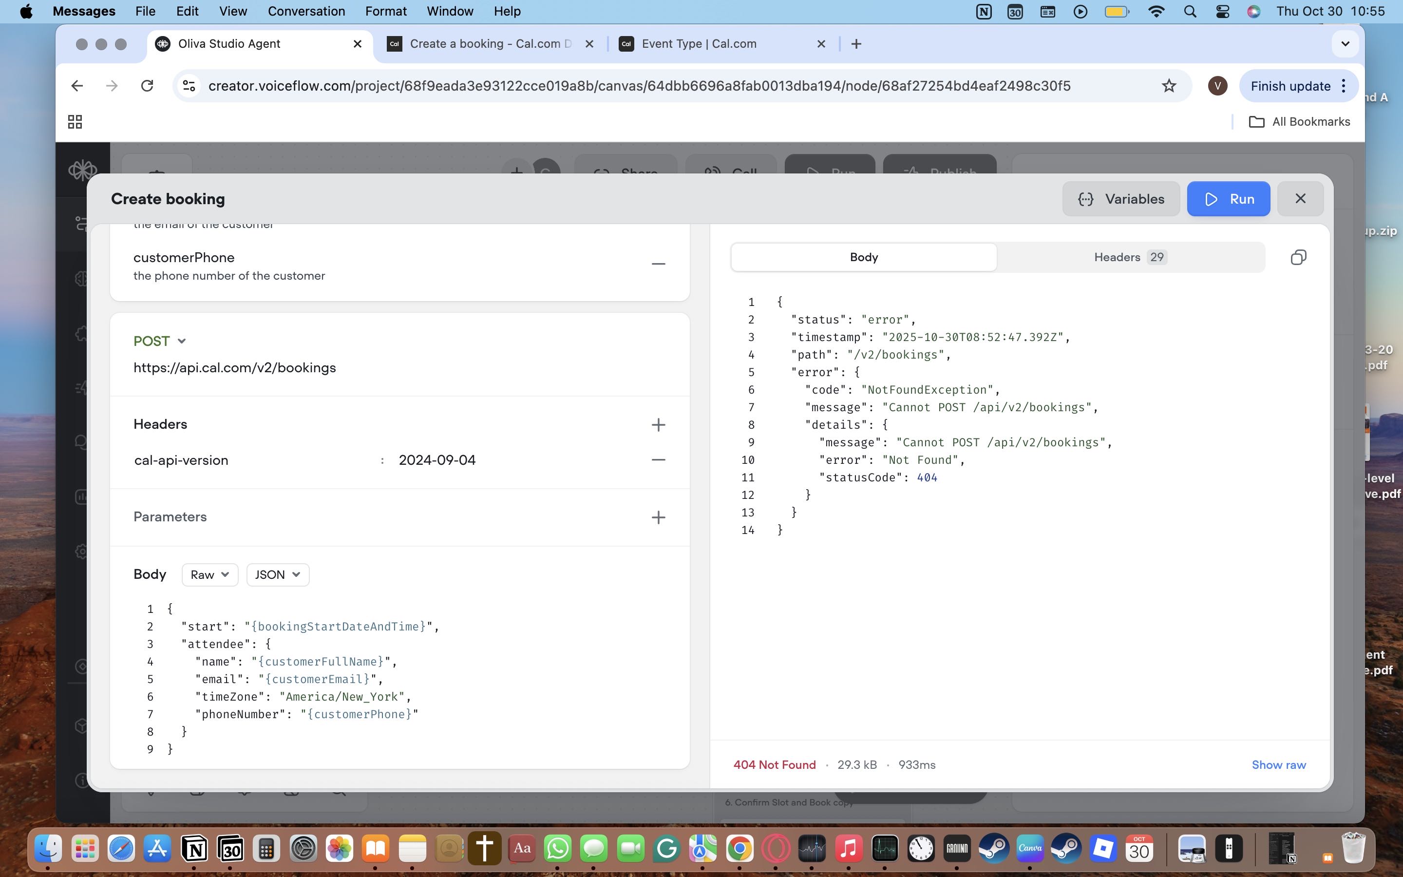1403x877 pixels.
Task: Add a new parameter with plus icon
Action: (658, 517)
